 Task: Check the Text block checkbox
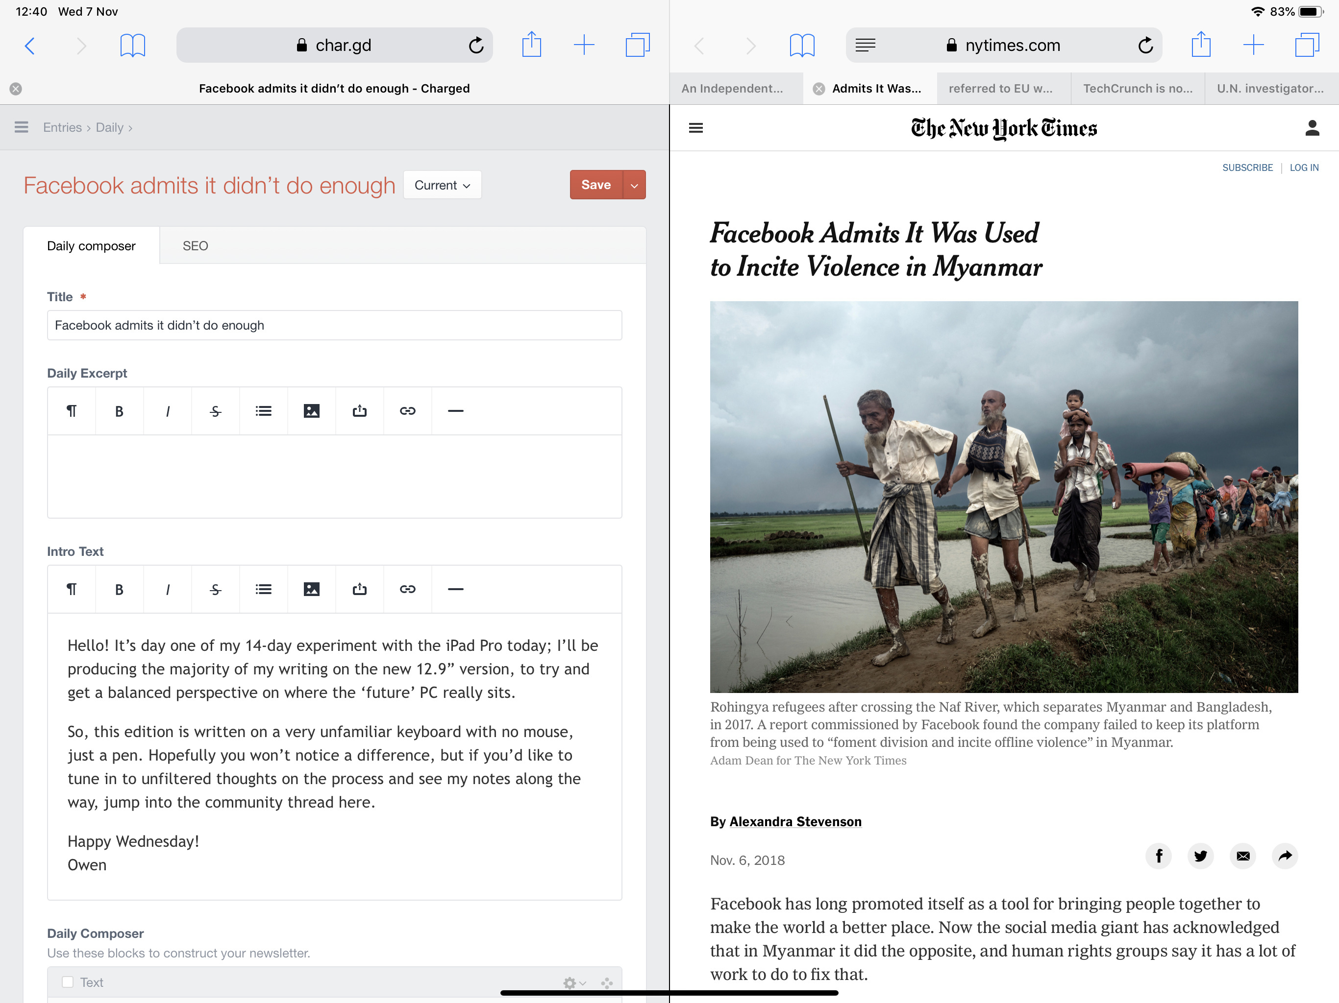[68, 982]
